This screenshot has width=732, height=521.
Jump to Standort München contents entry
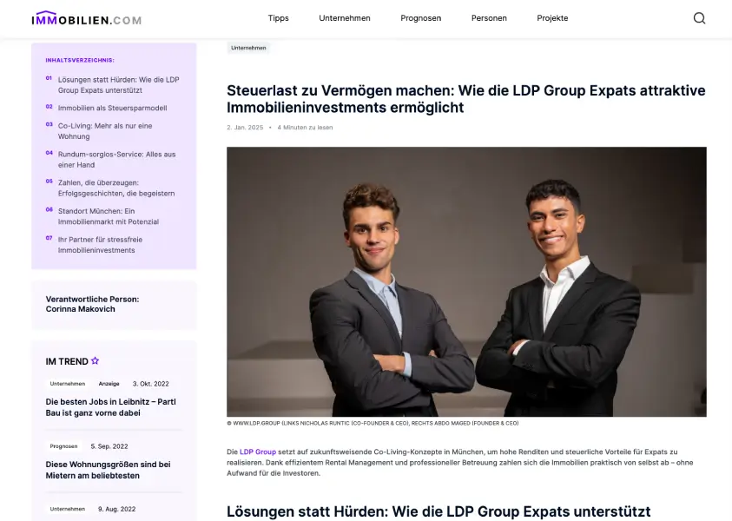pos(109,216)
